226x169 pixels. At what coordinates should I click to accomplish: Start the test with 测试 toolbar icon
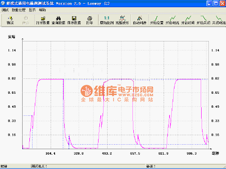coord(10,20)
